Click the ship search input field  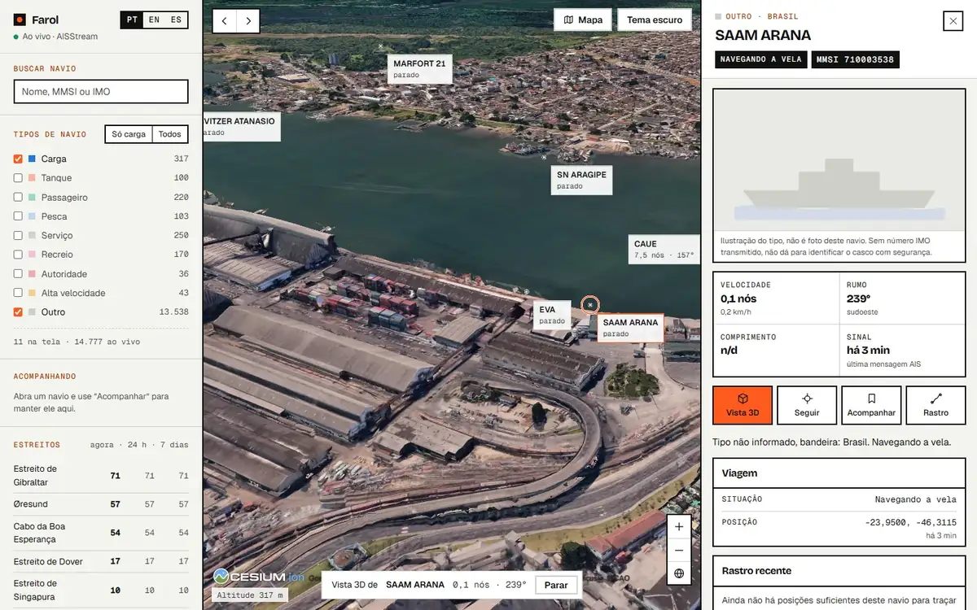coord(101,91)
